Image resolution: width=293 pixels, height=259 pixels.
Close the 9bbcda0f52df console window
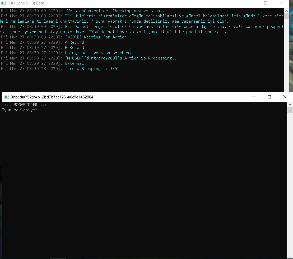pyautogui.click(x=285, y=97)
